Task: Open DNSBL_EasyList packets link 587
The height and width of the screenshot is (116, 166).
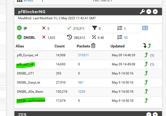Action: [x=81, y=83]
